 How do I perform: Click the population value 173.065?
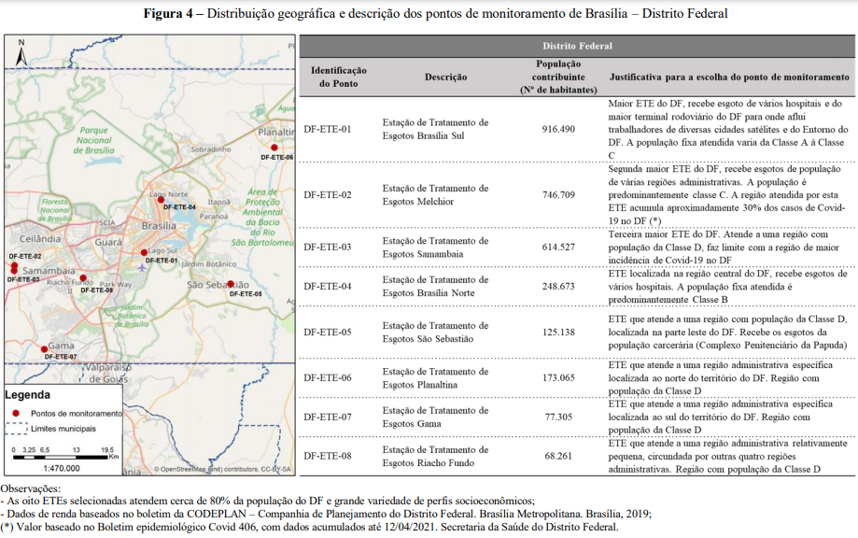click(558, 377)
